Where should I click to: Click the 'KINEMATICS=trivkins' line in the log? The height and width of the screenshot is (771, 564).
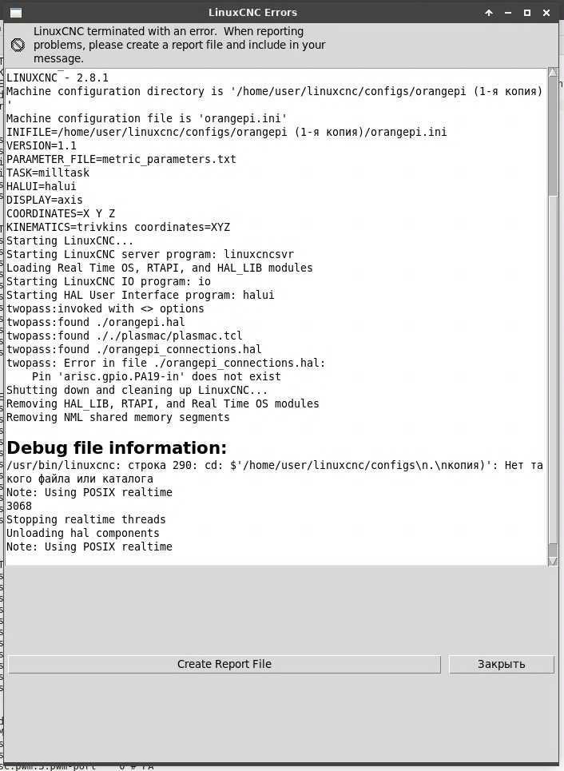[118, 227]
